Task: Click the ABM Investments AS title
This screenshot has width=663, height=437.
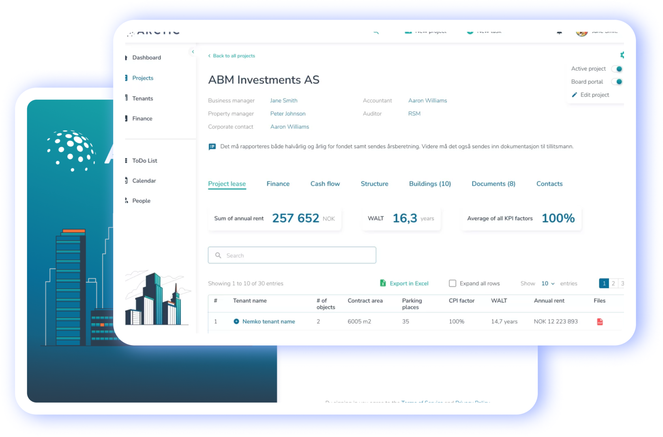Action: pos(264,80)
